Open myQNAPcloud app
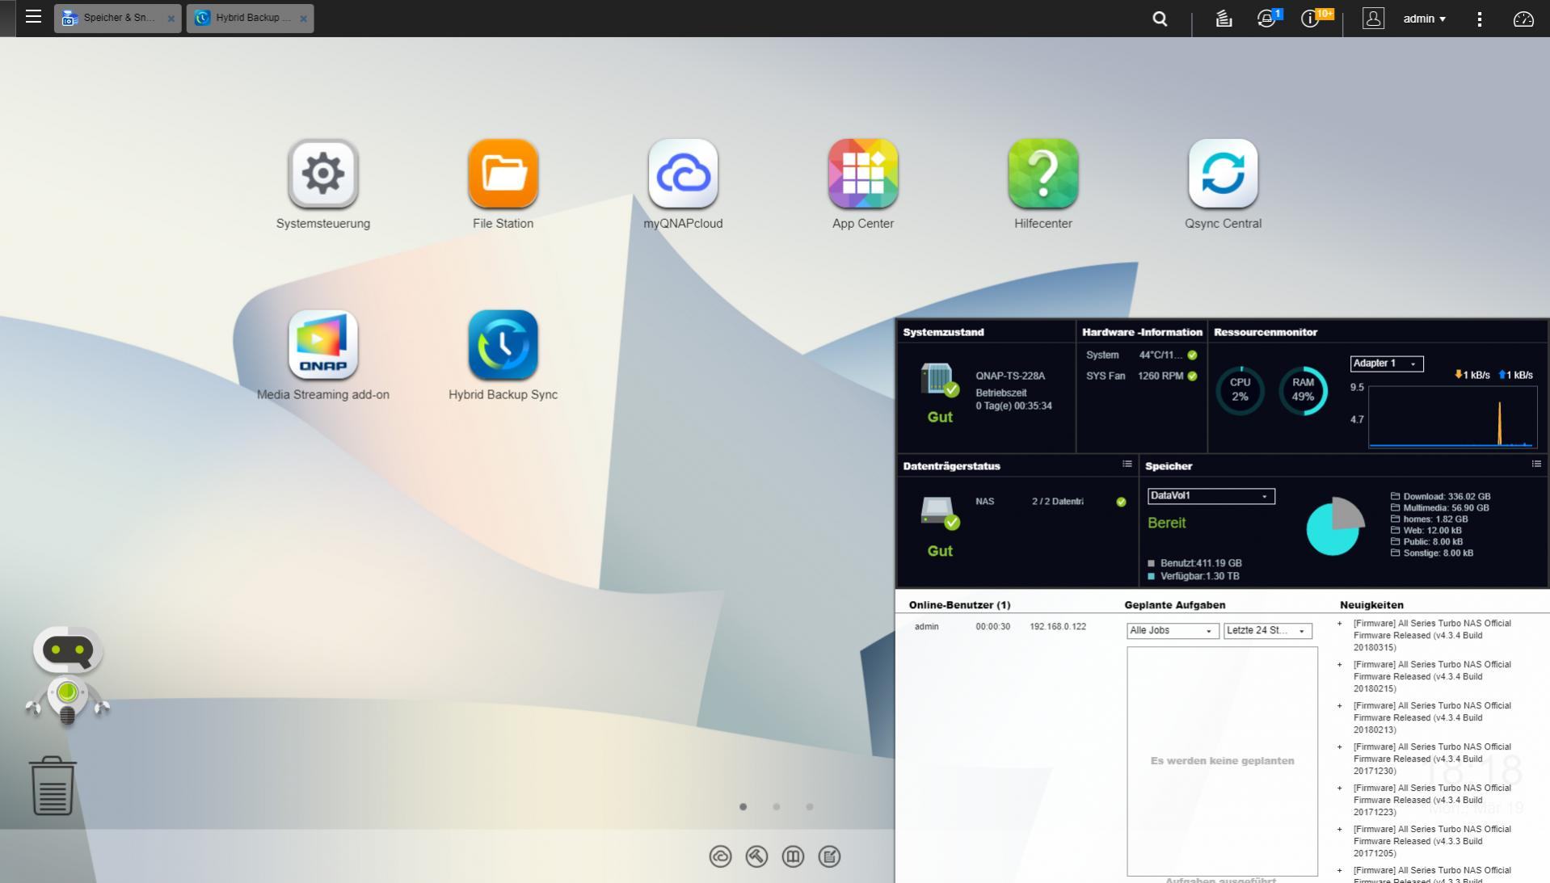 tap(683, 174)
